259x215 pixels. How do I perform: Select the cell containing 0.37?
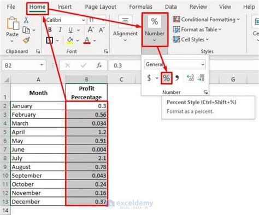[86, 201]
